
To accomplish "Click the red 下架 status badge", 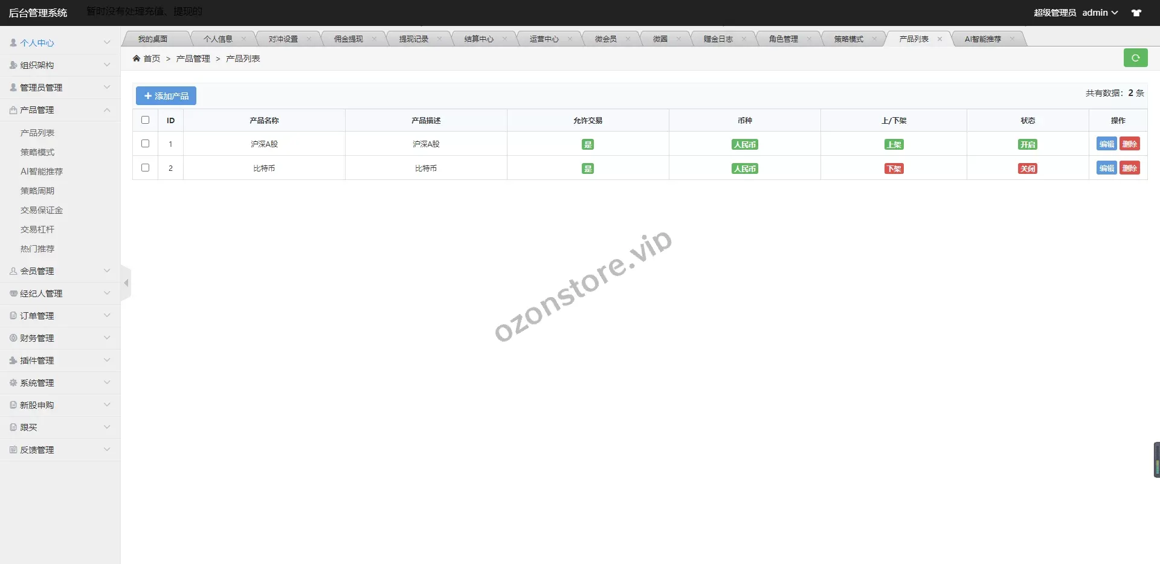I will pyautogui.click(x=894, y=168).
